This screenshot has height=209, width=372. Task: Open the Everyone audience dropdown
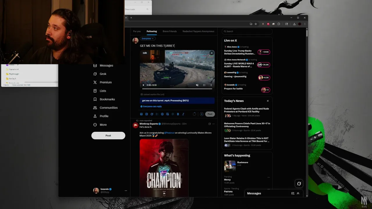pos(148,38)
